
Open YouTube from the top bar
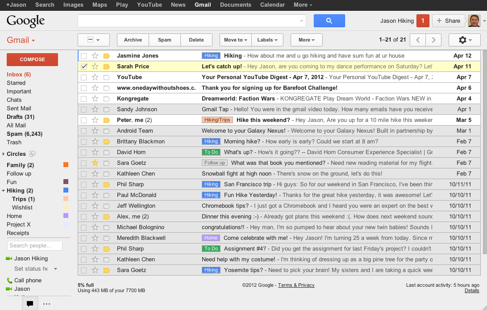pos(150,4)
